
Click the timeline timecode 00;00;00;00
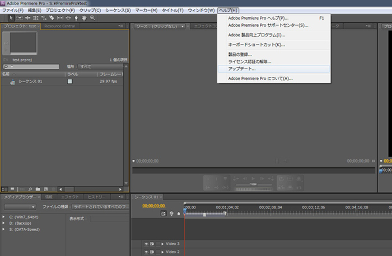[x=153, y=206]
